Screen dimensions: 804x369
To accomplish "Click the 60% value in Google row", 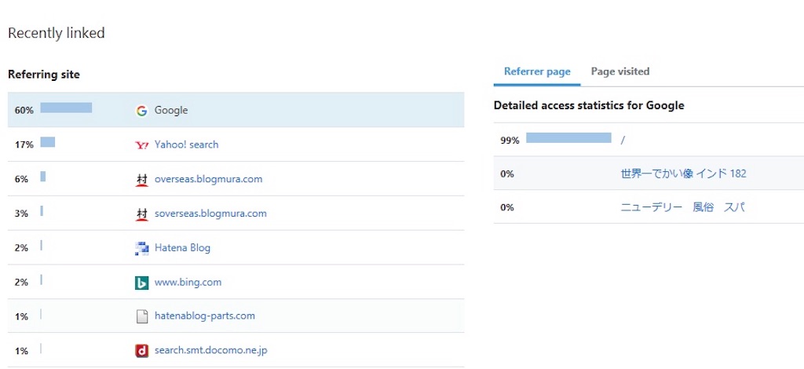I will pos(24,110).
